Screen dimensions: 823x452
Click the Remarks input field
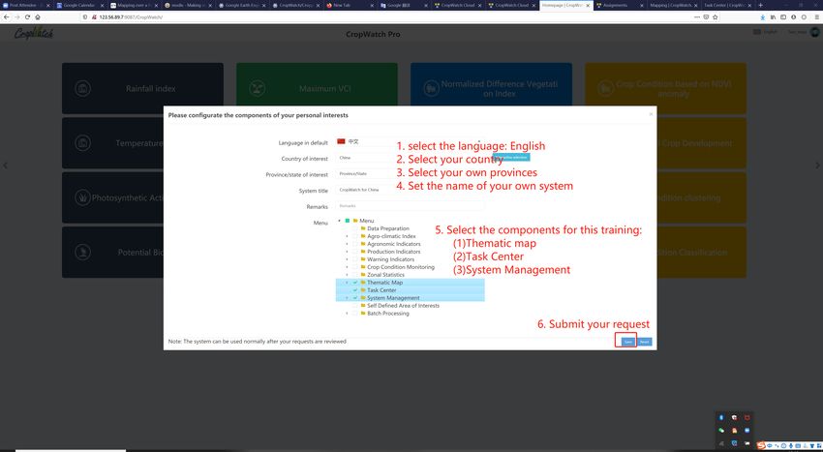pos(410,206)
